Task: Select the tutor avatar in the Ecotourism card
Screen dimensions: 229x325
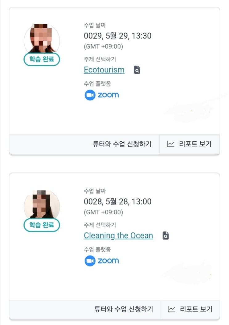Action: (42, 39)
